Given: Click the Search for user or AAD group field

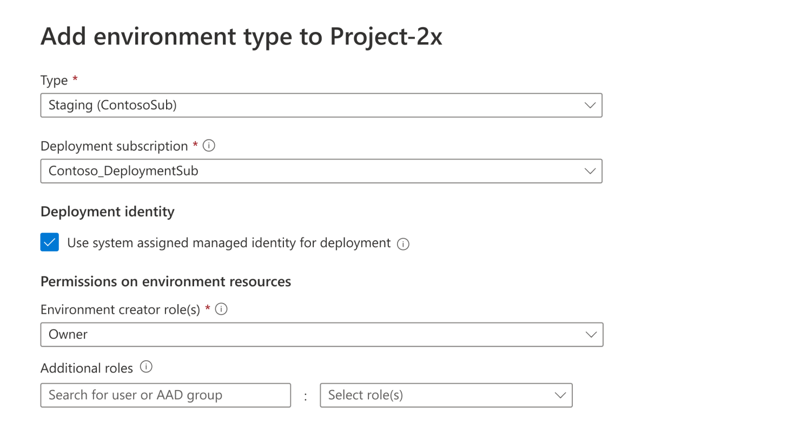Looking at the screenshot, I should (166, 395).
